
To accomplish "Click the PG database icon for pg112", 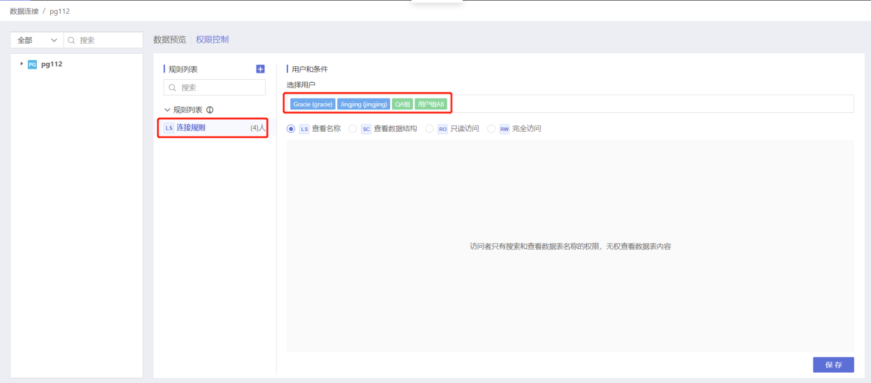I will pyautogui.click(x=33, y=64).
